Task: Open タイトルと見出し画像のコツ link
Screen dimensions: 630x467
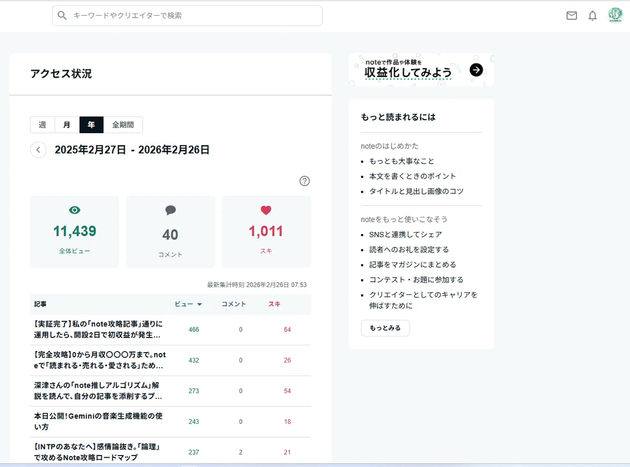Action: [x=416, y=192]
